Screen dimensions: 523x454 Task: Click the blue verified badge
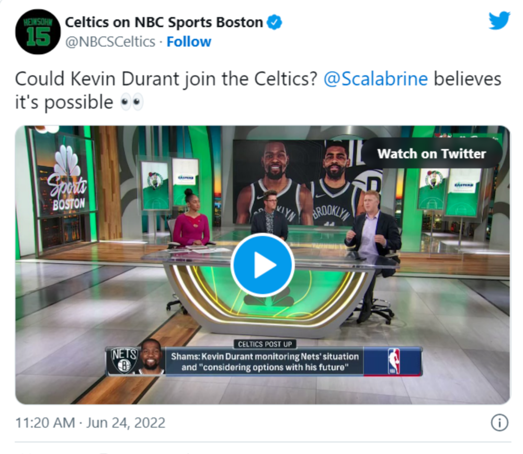(275, 22)
